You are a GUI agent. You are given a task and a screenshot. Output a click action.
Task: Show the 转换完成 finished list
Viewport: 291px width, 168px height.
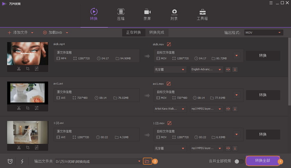(157, 32)
